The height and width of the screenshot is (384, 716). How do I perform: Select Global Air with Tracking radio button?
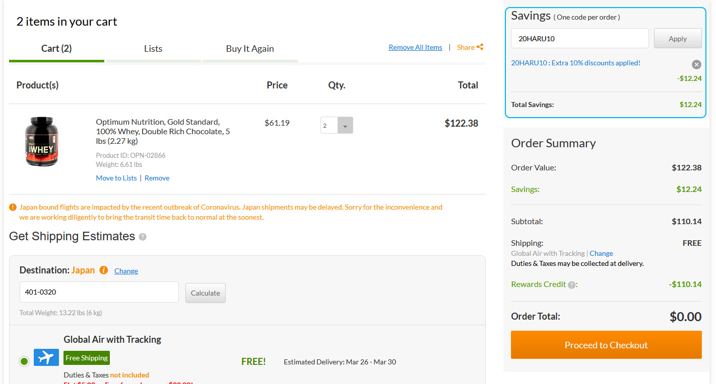click(24, 361)
